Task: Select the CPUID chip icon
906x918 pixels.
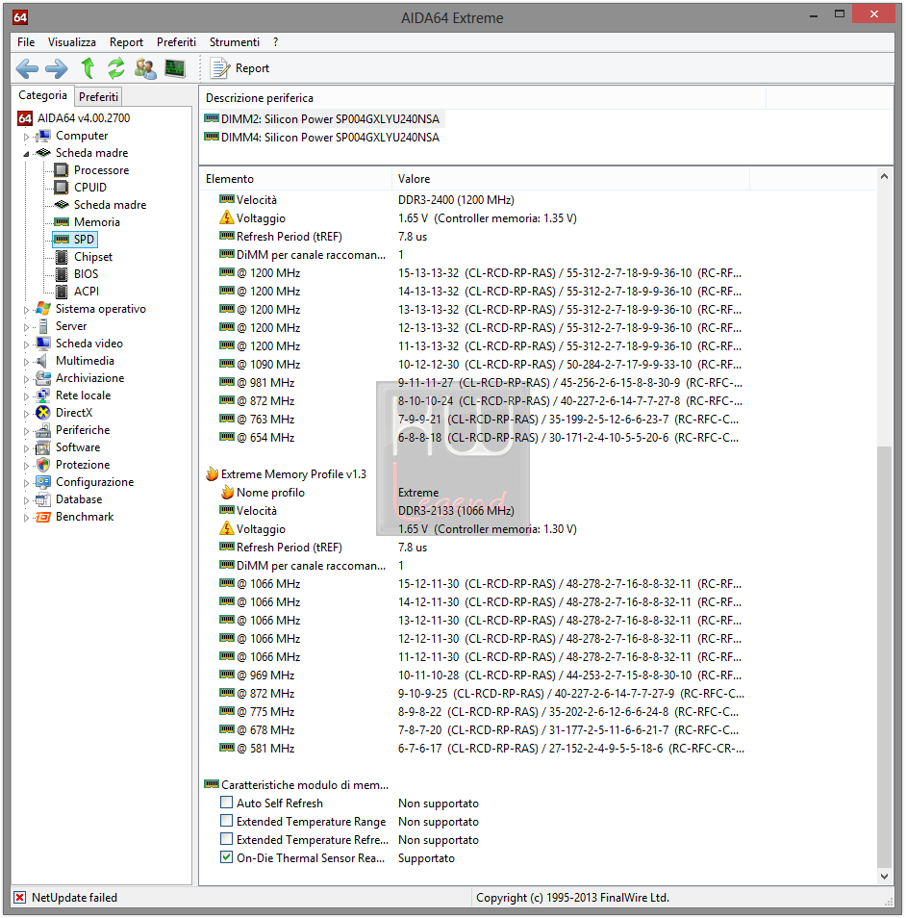Action: (61, 188)
